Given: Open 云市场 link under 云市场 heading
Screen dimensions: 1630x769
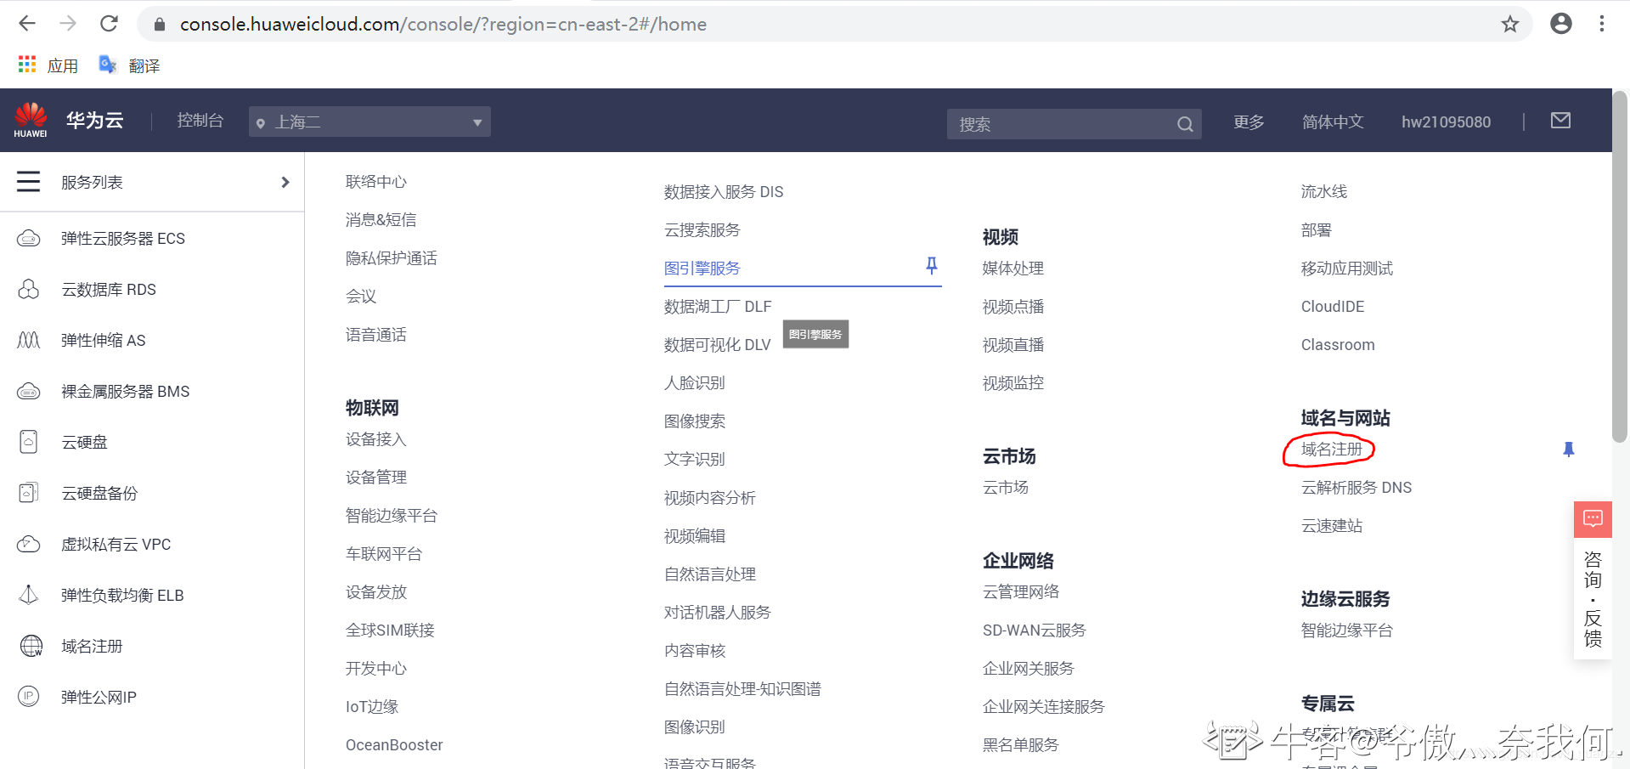Looking at the screenshot, I should coord(1006,488).
